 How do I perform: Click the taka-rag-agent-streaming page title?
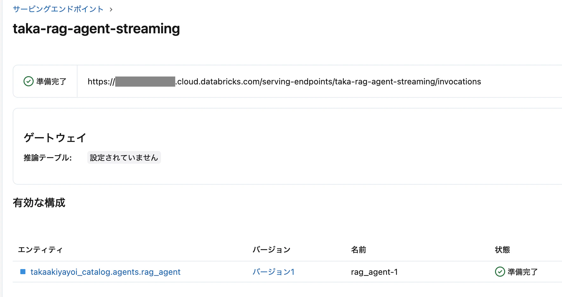pyautogui.click(x=96, y=29)
